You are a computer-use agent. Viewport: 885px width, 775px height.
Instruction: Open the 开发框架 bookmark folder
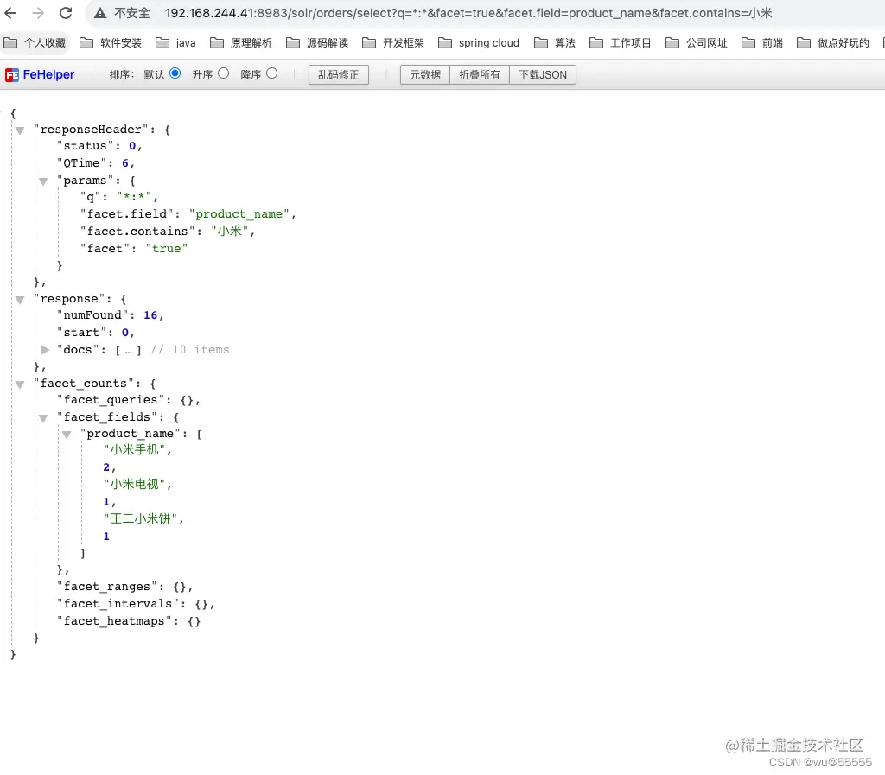pos(393,43)
